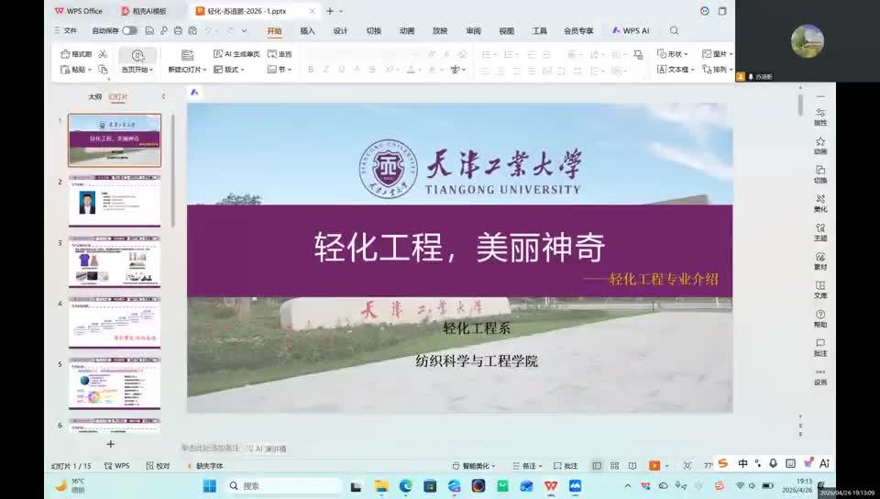Switch to slide sorter grid view
Screen dimensions: 880x499
pyautogui.click(x=614, y=465)
